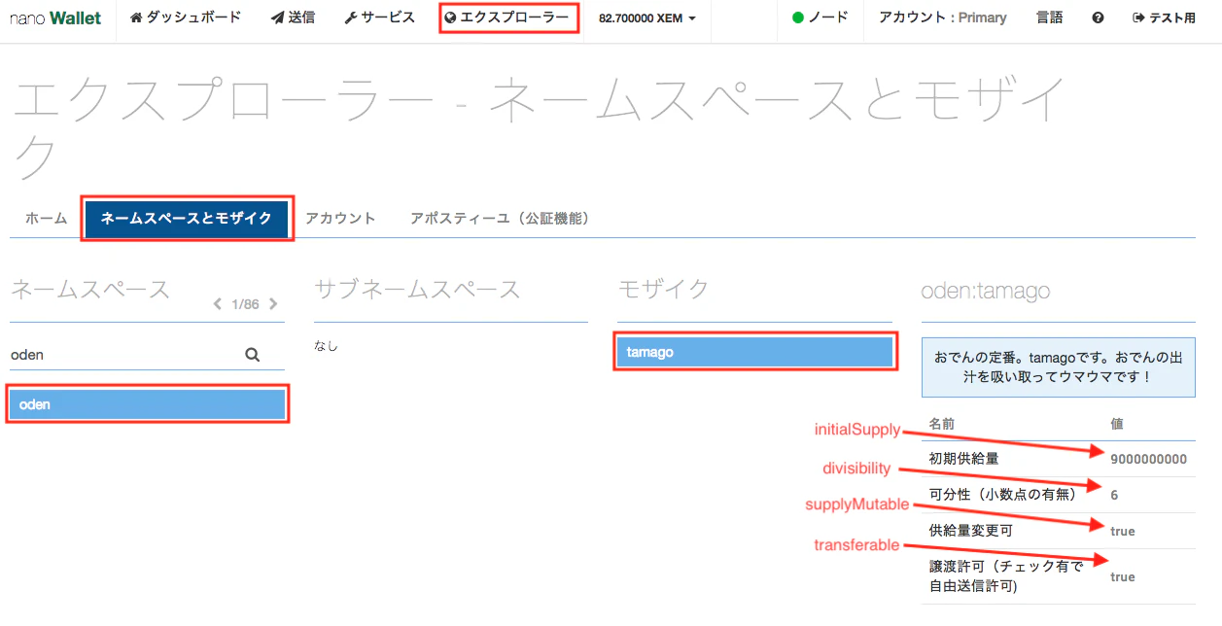Image resolution: width=1222 pixels, height=626 pixels.
Task: Click the 供給量変更可 label
Action: 971,531
